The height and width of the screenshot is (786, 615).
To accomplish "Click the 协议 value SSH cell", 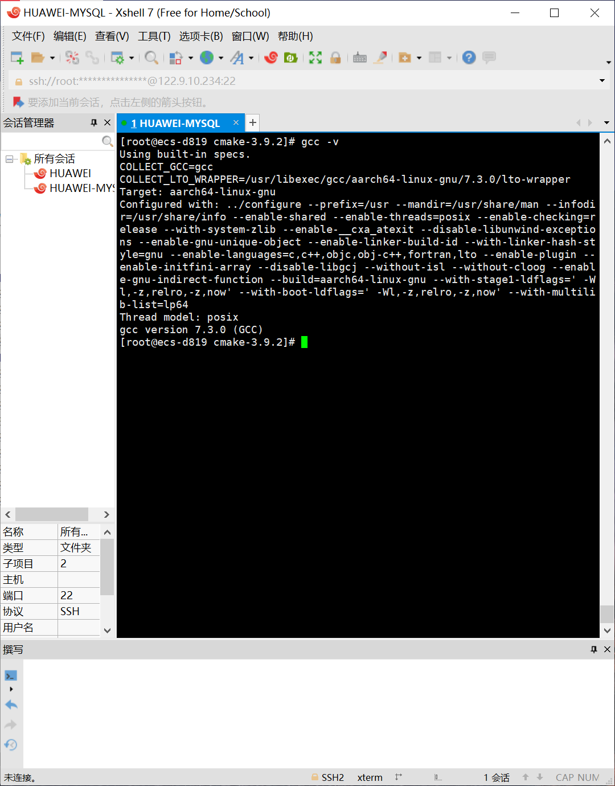I will [x=79, y=611].
